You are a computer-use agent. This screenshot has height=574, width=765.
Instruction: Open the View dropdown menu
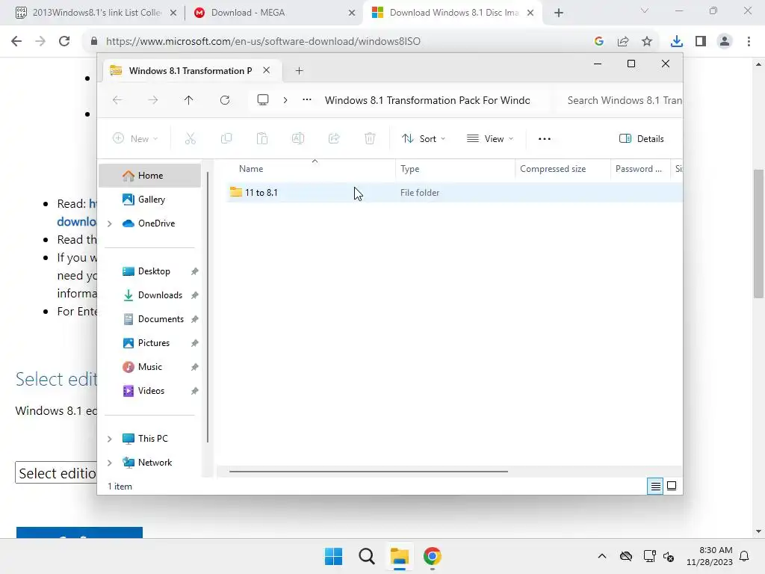pyautogui.click(x=490, y=138)
